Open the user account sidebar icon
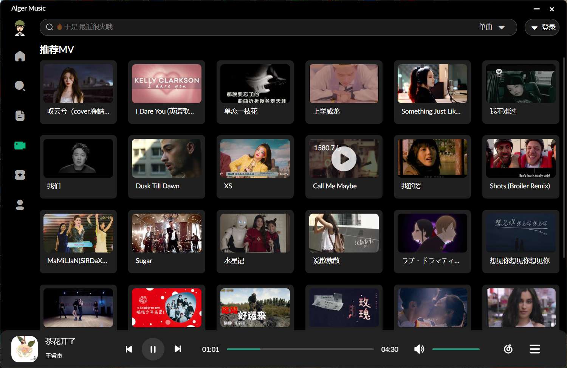Screen dimensions: 567x368 pyautogui.click(x=20, y=205)
